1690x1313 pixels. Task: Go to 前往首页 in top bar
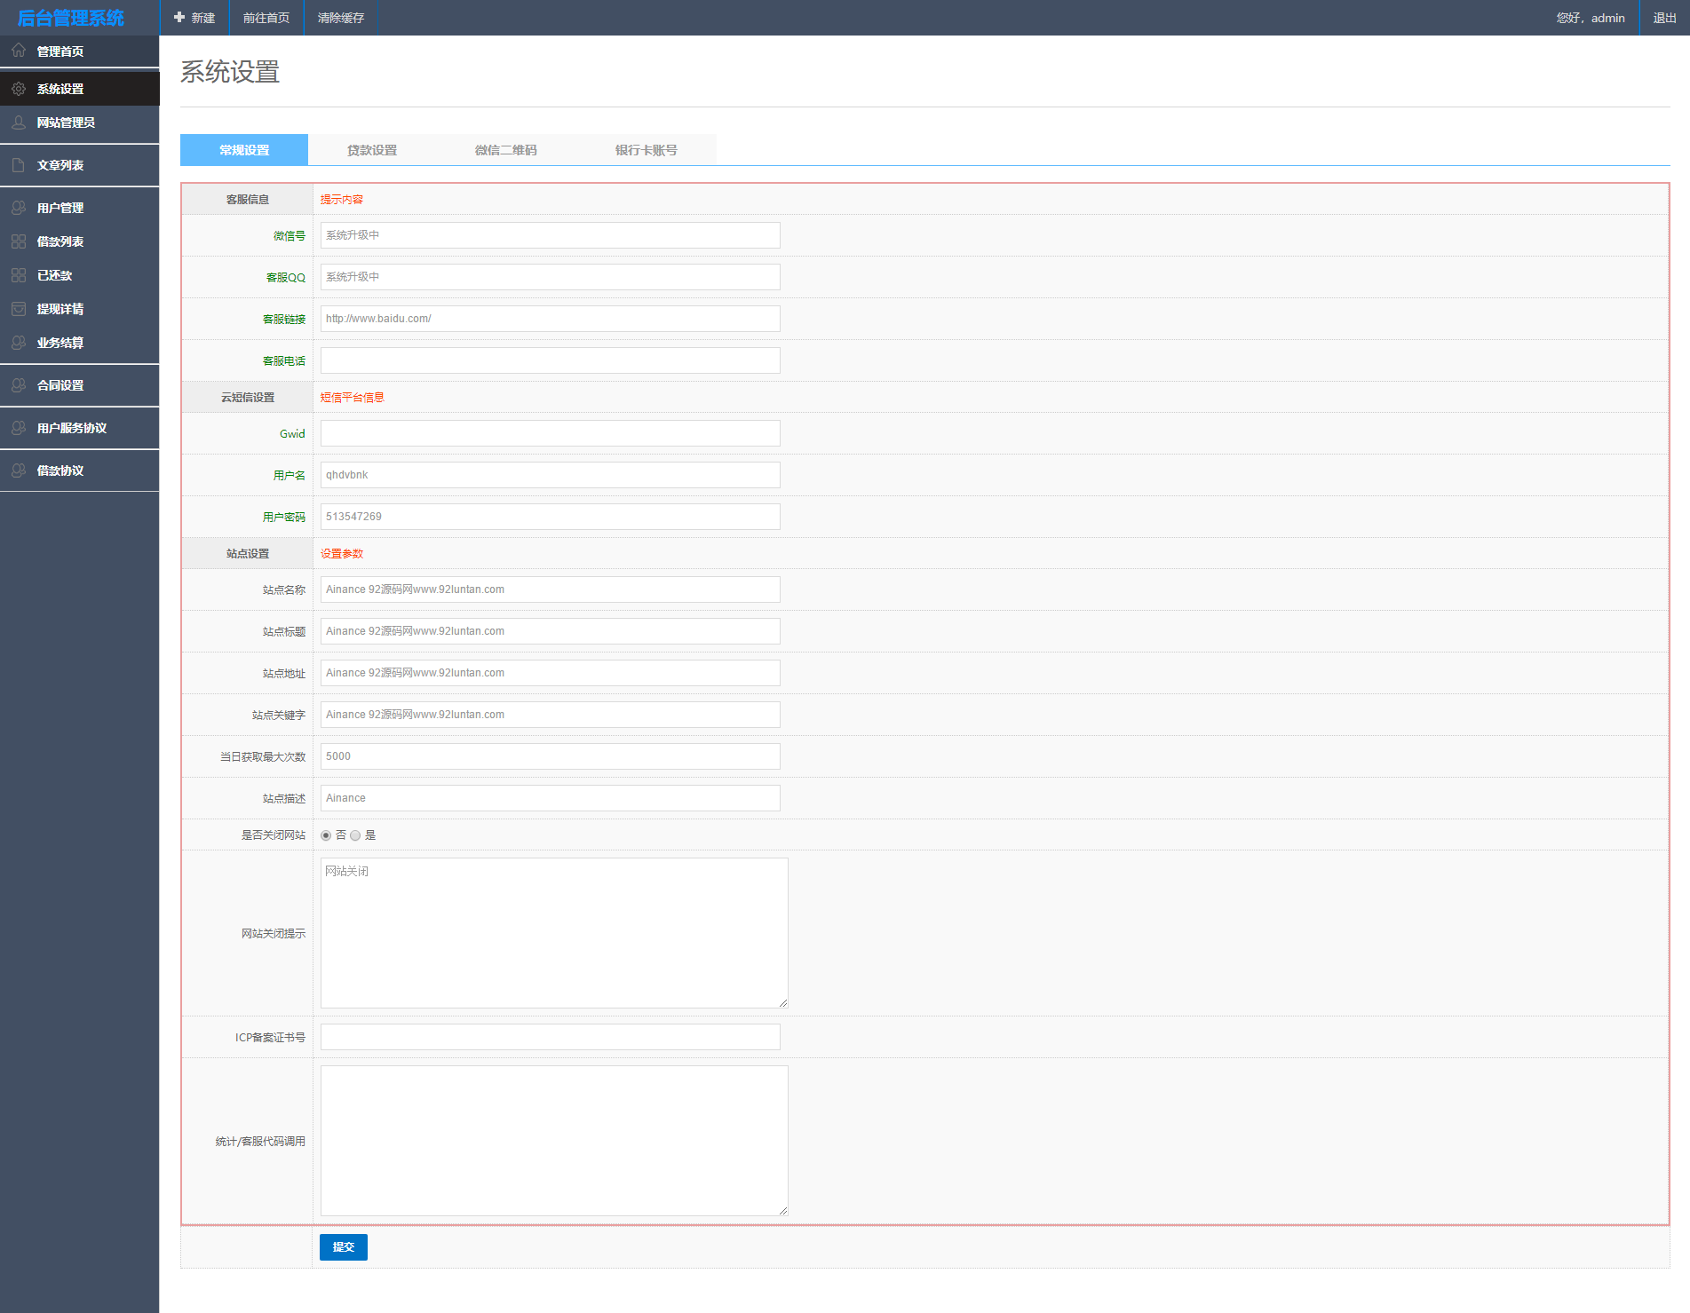(266, 18)
